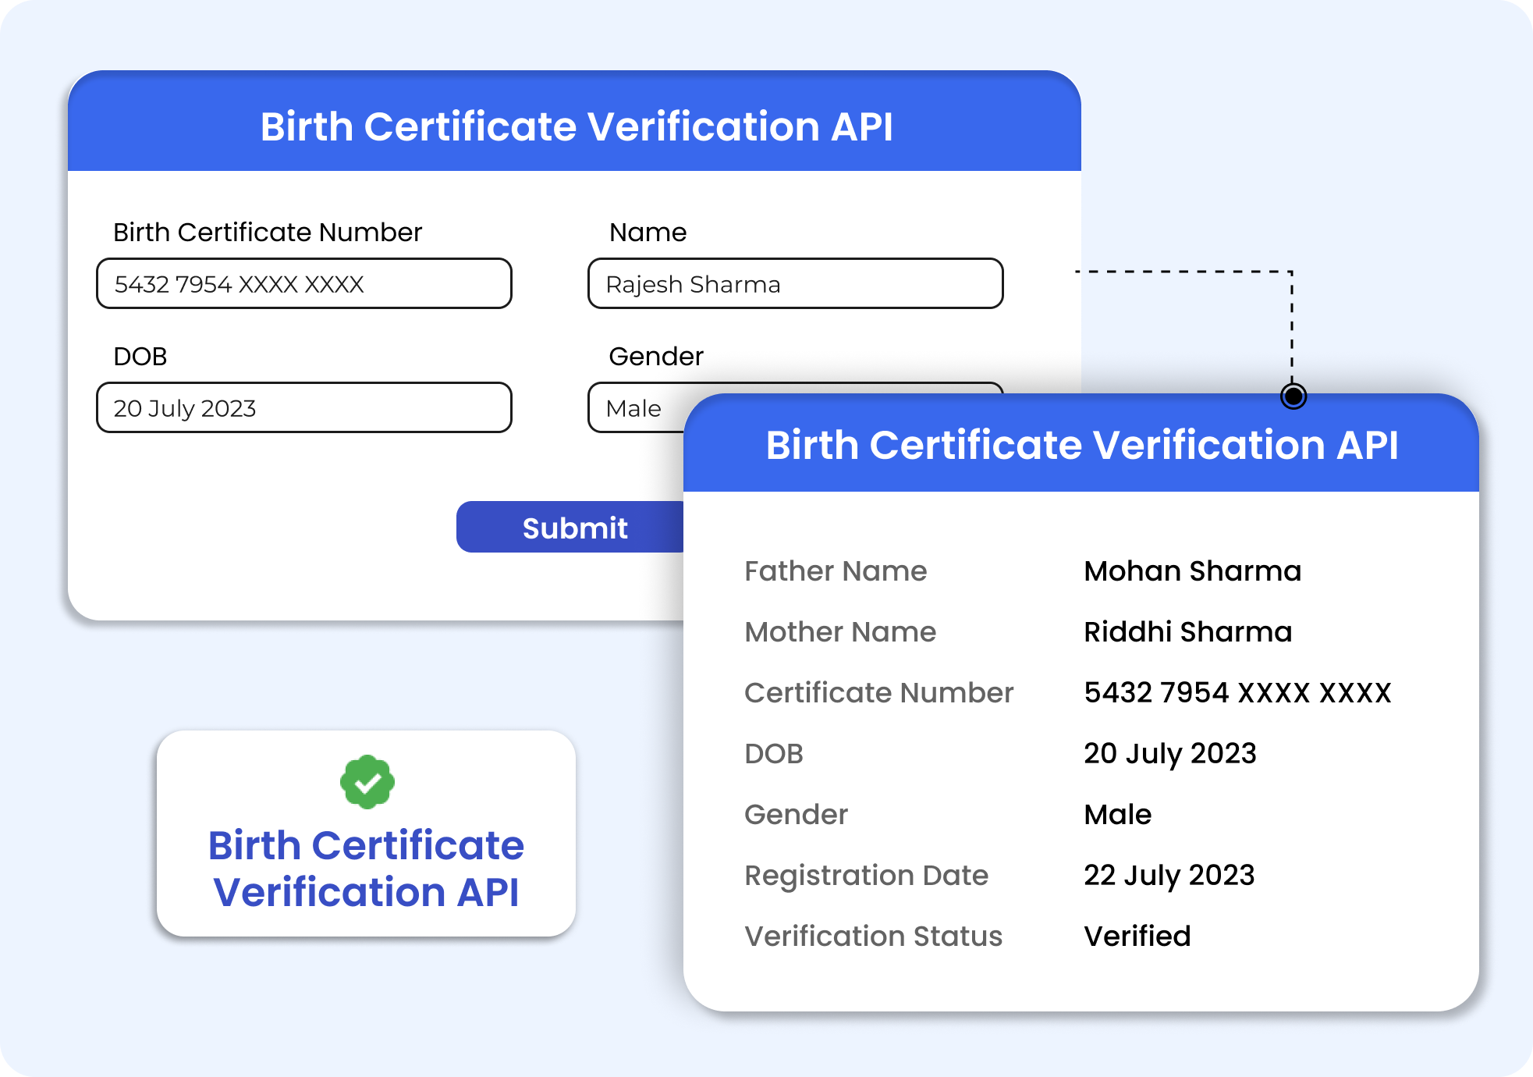Image resolution: width=1533 pixels, height=1077 pixels.
Task: Click the DOB field showing 20 July 2023
Action: pyautogui.click(x=303, y=408)
